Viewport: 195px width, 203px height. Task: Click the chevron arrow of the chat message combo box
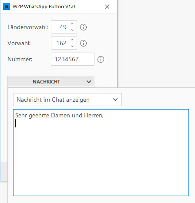(115, 100)
